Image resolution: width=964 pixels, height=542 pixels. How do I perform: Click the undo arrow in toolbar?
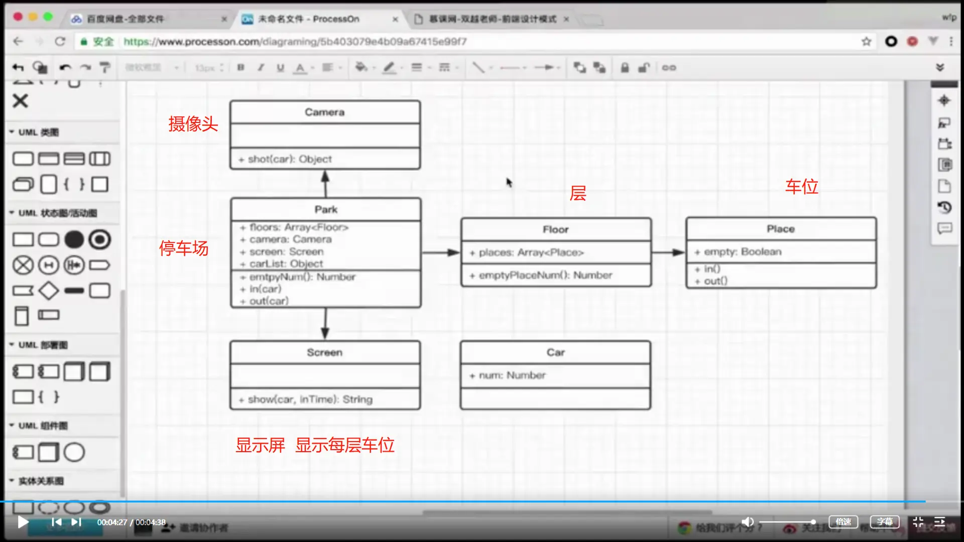click(x=65, y=67)
